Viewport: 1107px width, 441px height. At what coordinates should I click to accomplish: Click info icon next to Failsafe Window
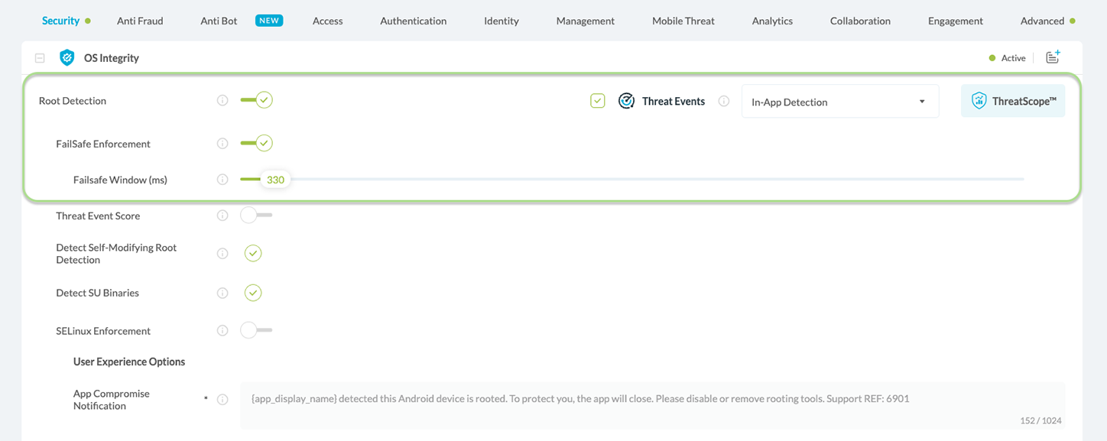point(222,180)
